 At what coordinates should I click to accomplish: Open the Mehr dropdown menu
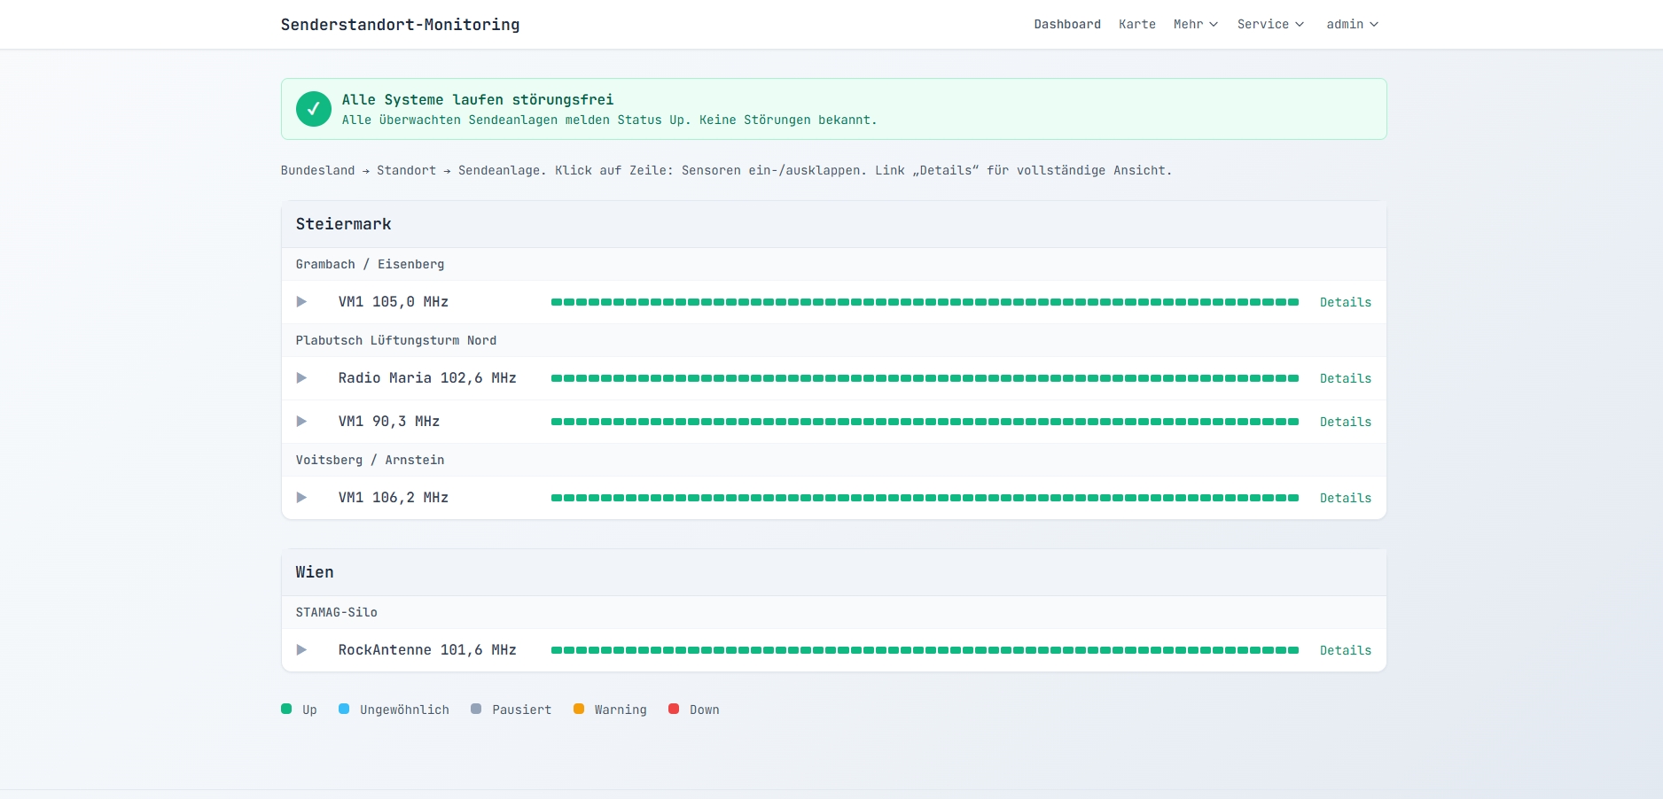[x=1195, y=24]
